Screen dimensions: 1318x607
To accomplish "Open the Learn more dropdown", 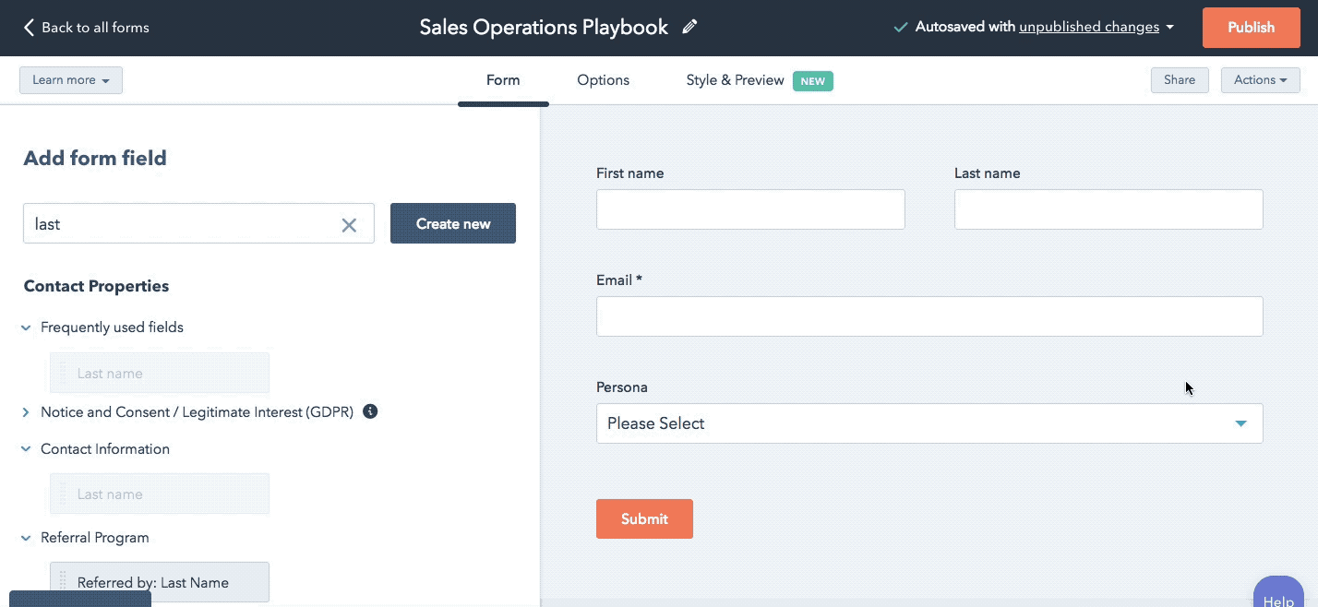I will coord(71,80).
